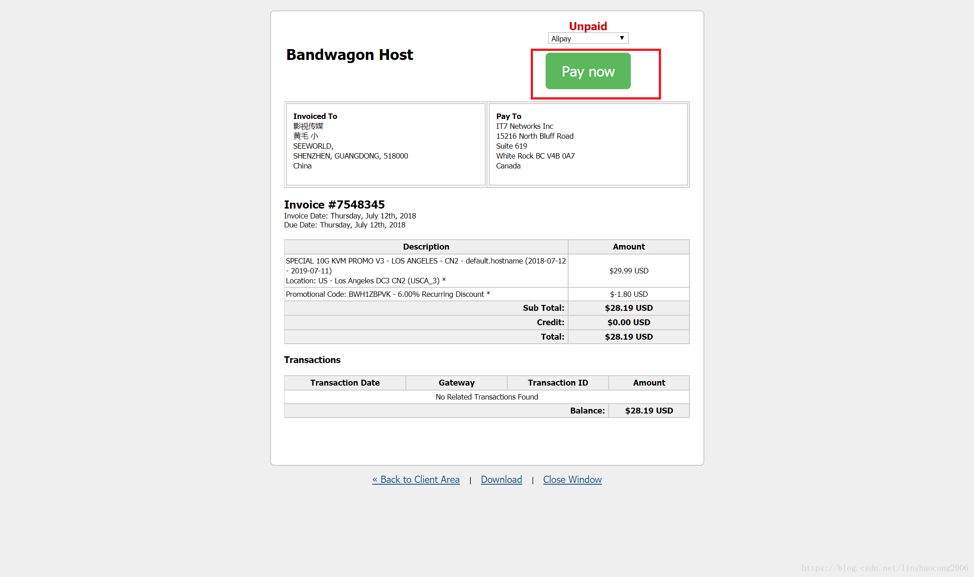
Task: Download the invoice
Action: [501, 480]
